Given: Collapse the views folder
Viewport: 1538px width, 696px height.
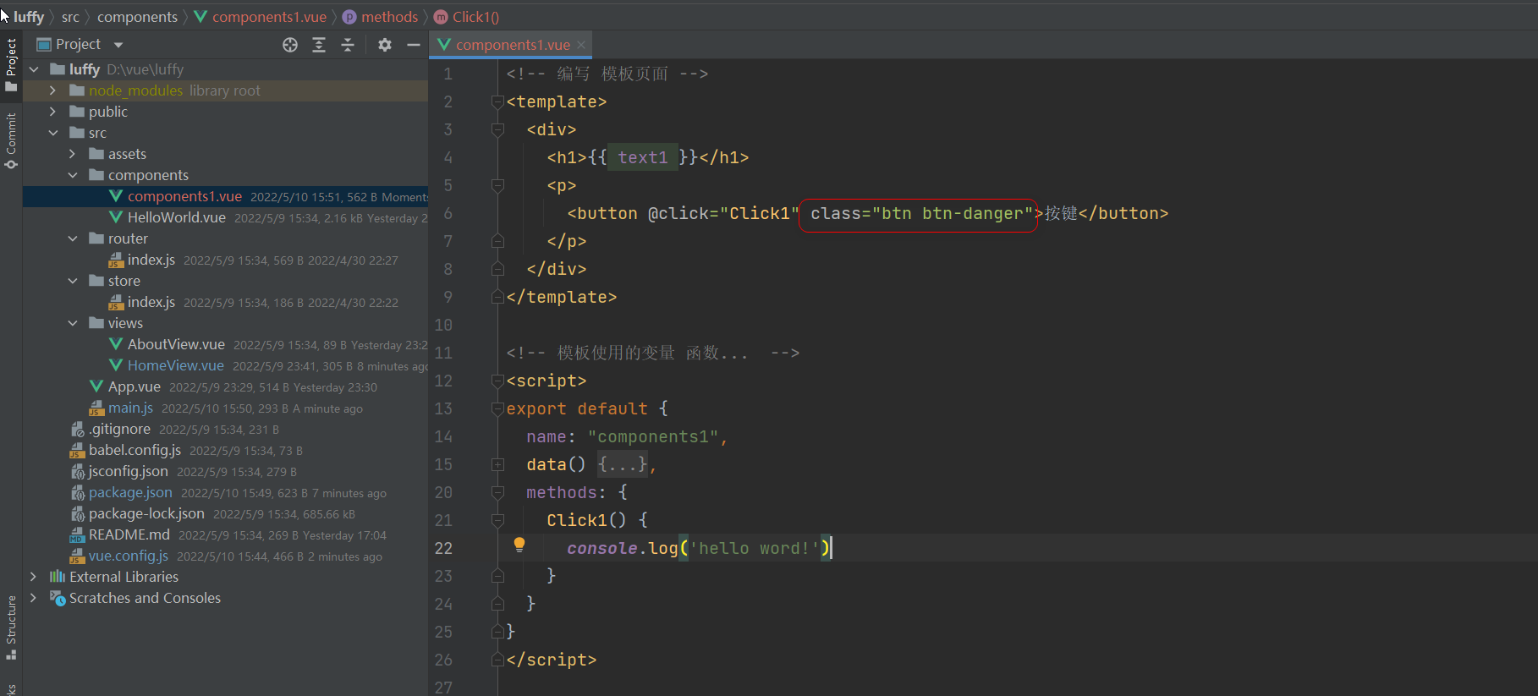Looking at the screenshot, I should (73, 323).
